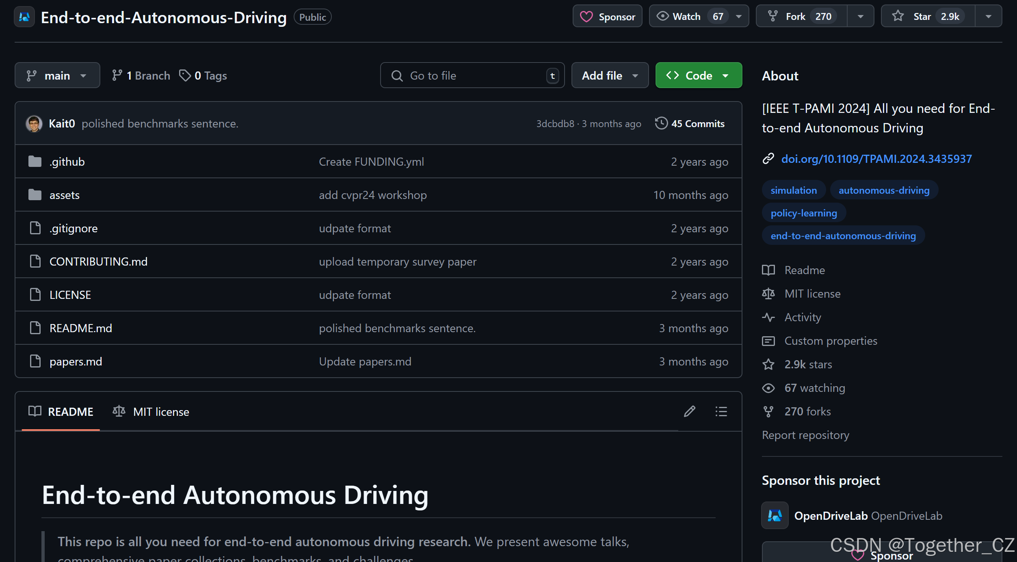This screenshot has height=562, width=1017.
Task: Open the doi.org TPAMI paper link
Action: pos(876,159)
